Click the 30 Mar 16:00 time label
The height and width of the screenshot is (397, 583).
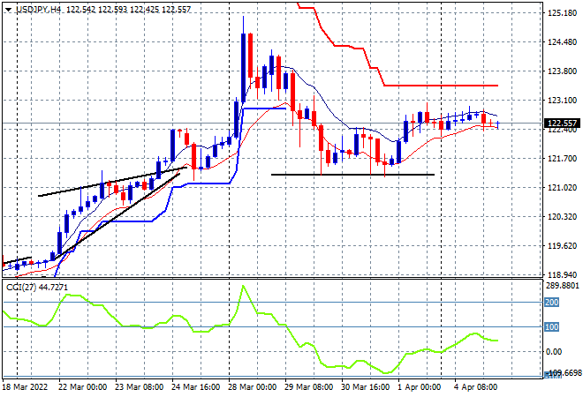(x=366, y=387)
